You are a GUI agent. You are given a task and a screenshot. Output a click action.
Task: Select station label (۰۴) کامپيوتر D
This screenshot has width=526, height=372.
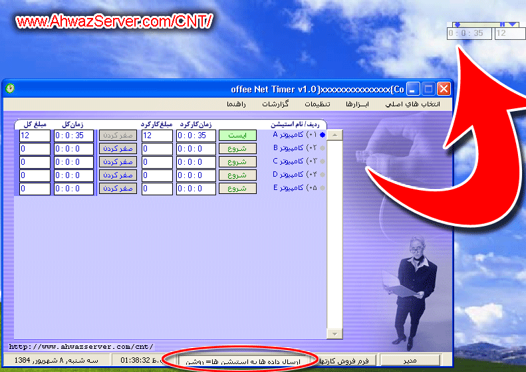pos(295,174)
